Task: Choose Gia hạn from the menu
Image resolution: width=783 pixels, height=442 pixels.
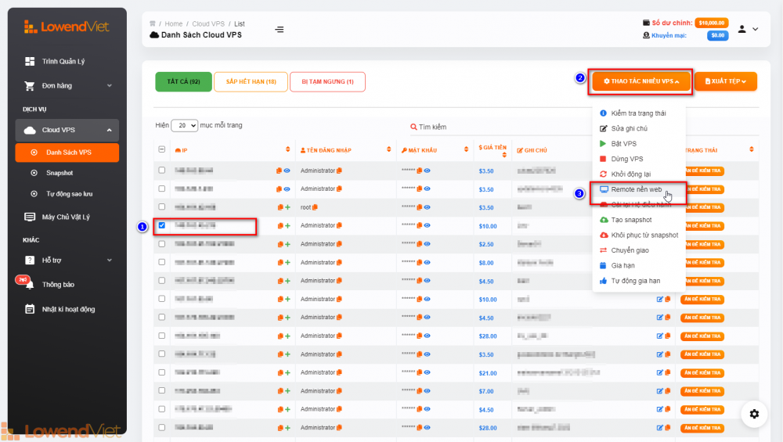Action: [x=639, y=266]
